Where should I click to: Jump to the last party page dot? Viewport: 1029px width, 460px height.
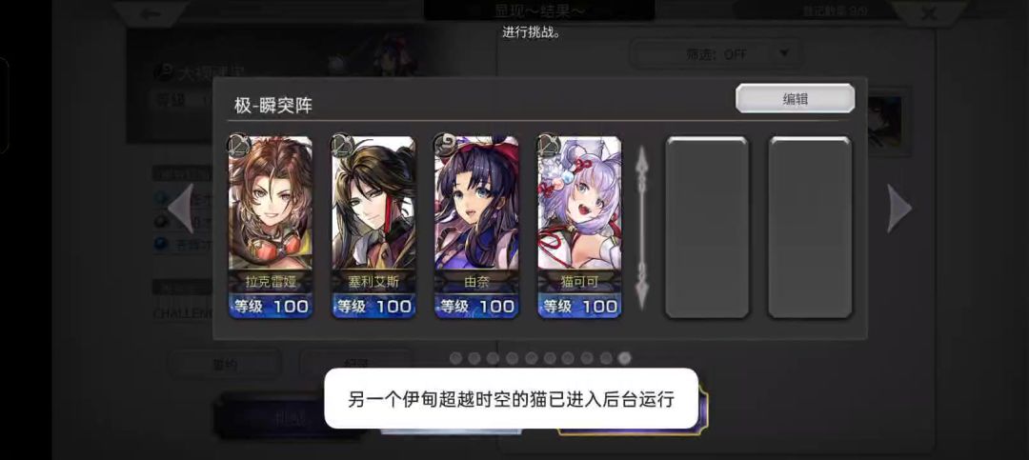coord(625,358)
